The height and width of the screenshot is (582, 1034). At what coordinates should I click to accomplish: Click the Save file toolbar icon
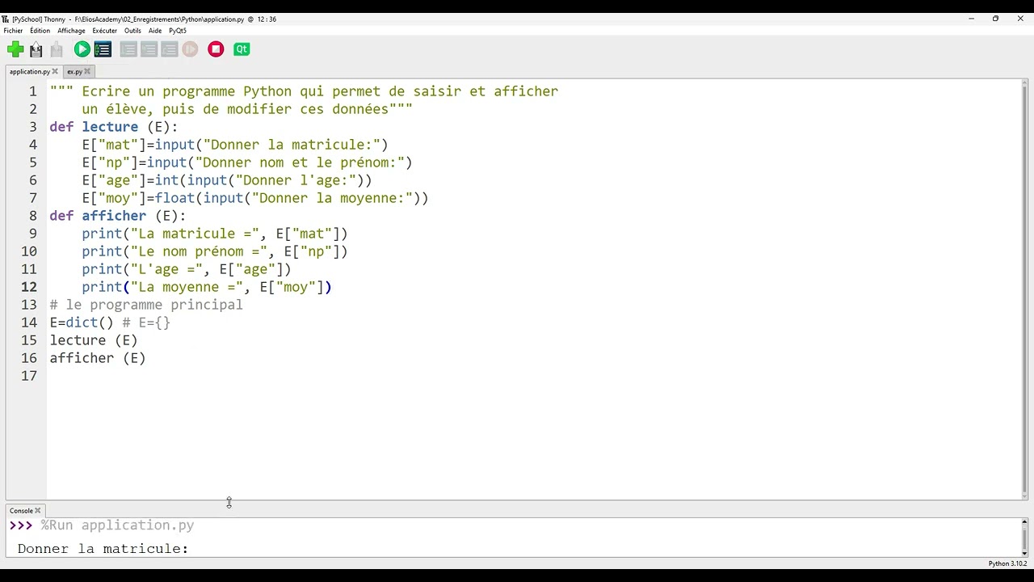coord(56,49)
